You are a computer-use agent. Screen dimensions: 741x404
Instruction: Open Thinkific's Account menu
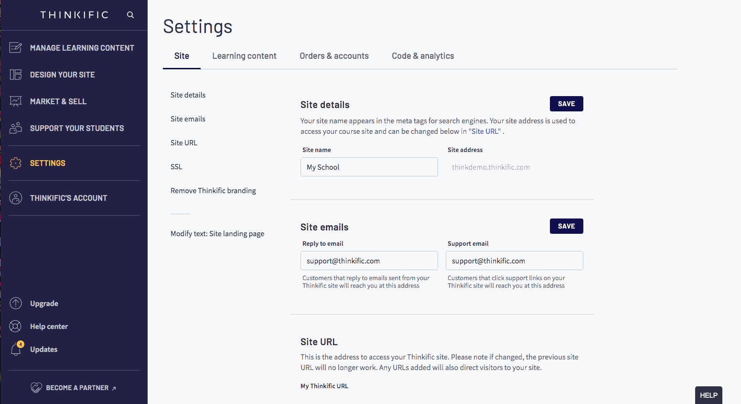(x=68, y=198)
